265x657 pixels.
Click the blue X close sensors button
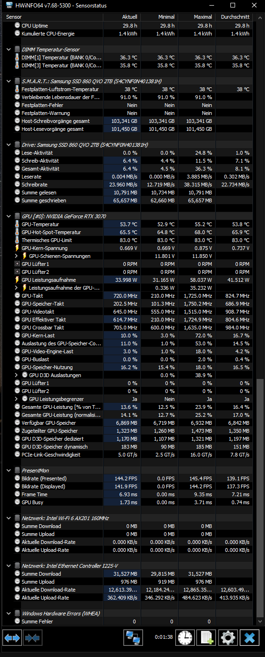(249, 637)
